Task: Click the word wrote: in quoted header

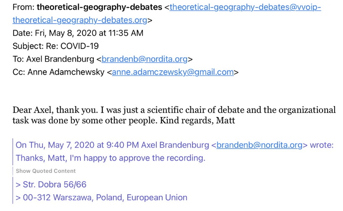Action: pyautogui.click(x=322, y=145)
